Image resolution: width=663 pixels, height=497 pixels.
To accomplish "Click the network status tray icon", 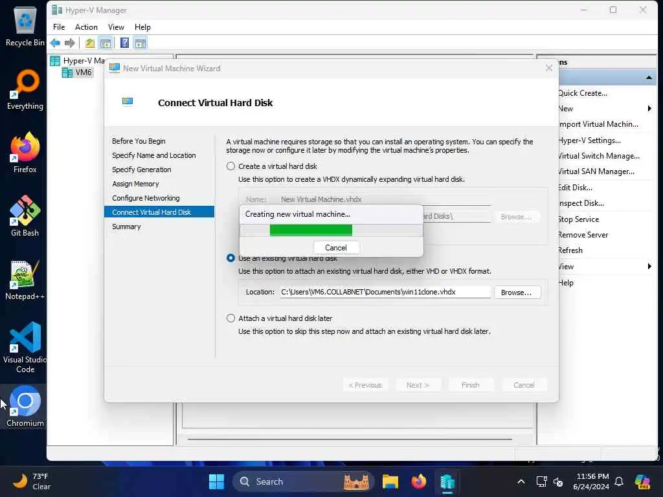I will point(541,481).
